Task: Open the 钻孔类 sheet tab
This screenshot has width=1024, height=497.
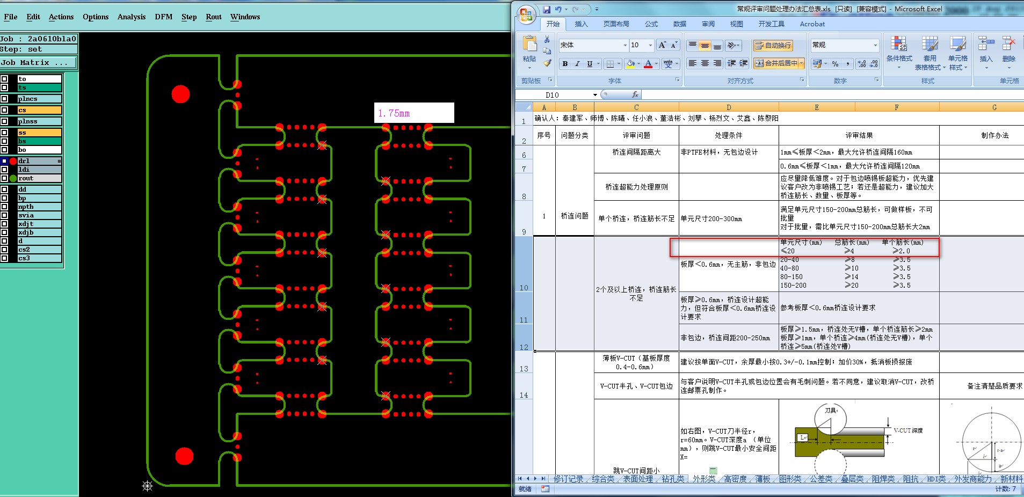Action: (x=673, y=479)
